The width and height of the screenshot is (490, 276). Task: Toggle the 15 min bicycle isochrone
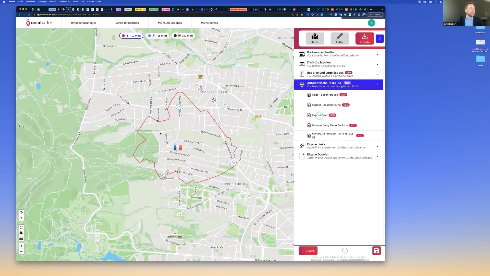pos(157,36)
